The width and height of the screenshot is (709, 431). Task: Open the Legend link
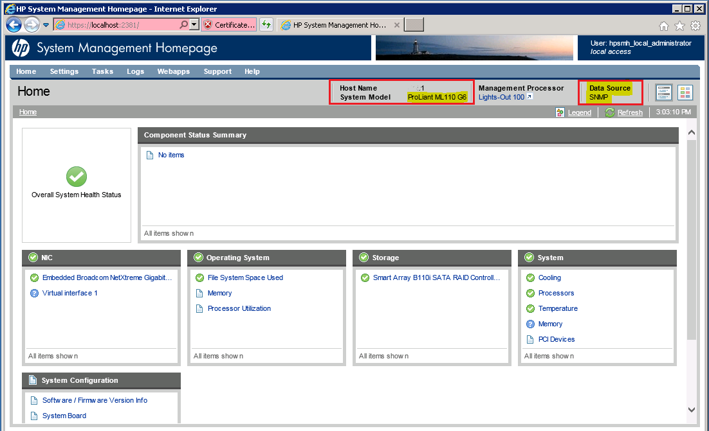[580, 112]
